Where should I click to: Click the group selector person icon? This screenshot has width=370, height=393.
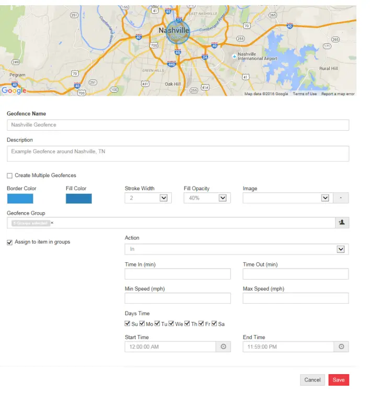(x=342, y=223)
